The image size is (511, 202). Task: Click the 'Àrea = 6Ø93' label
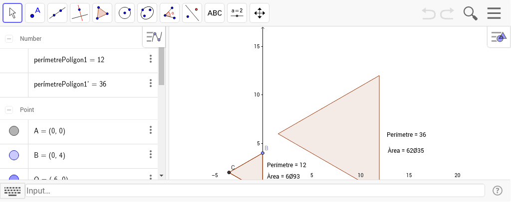(x=283, y=176)
